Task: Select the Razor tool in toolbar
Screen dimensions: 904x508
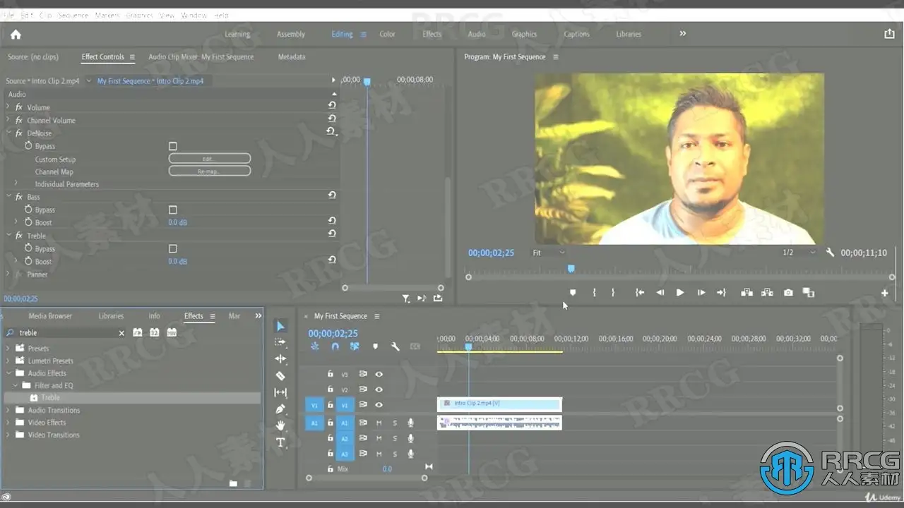Action: tap(280, 376)
